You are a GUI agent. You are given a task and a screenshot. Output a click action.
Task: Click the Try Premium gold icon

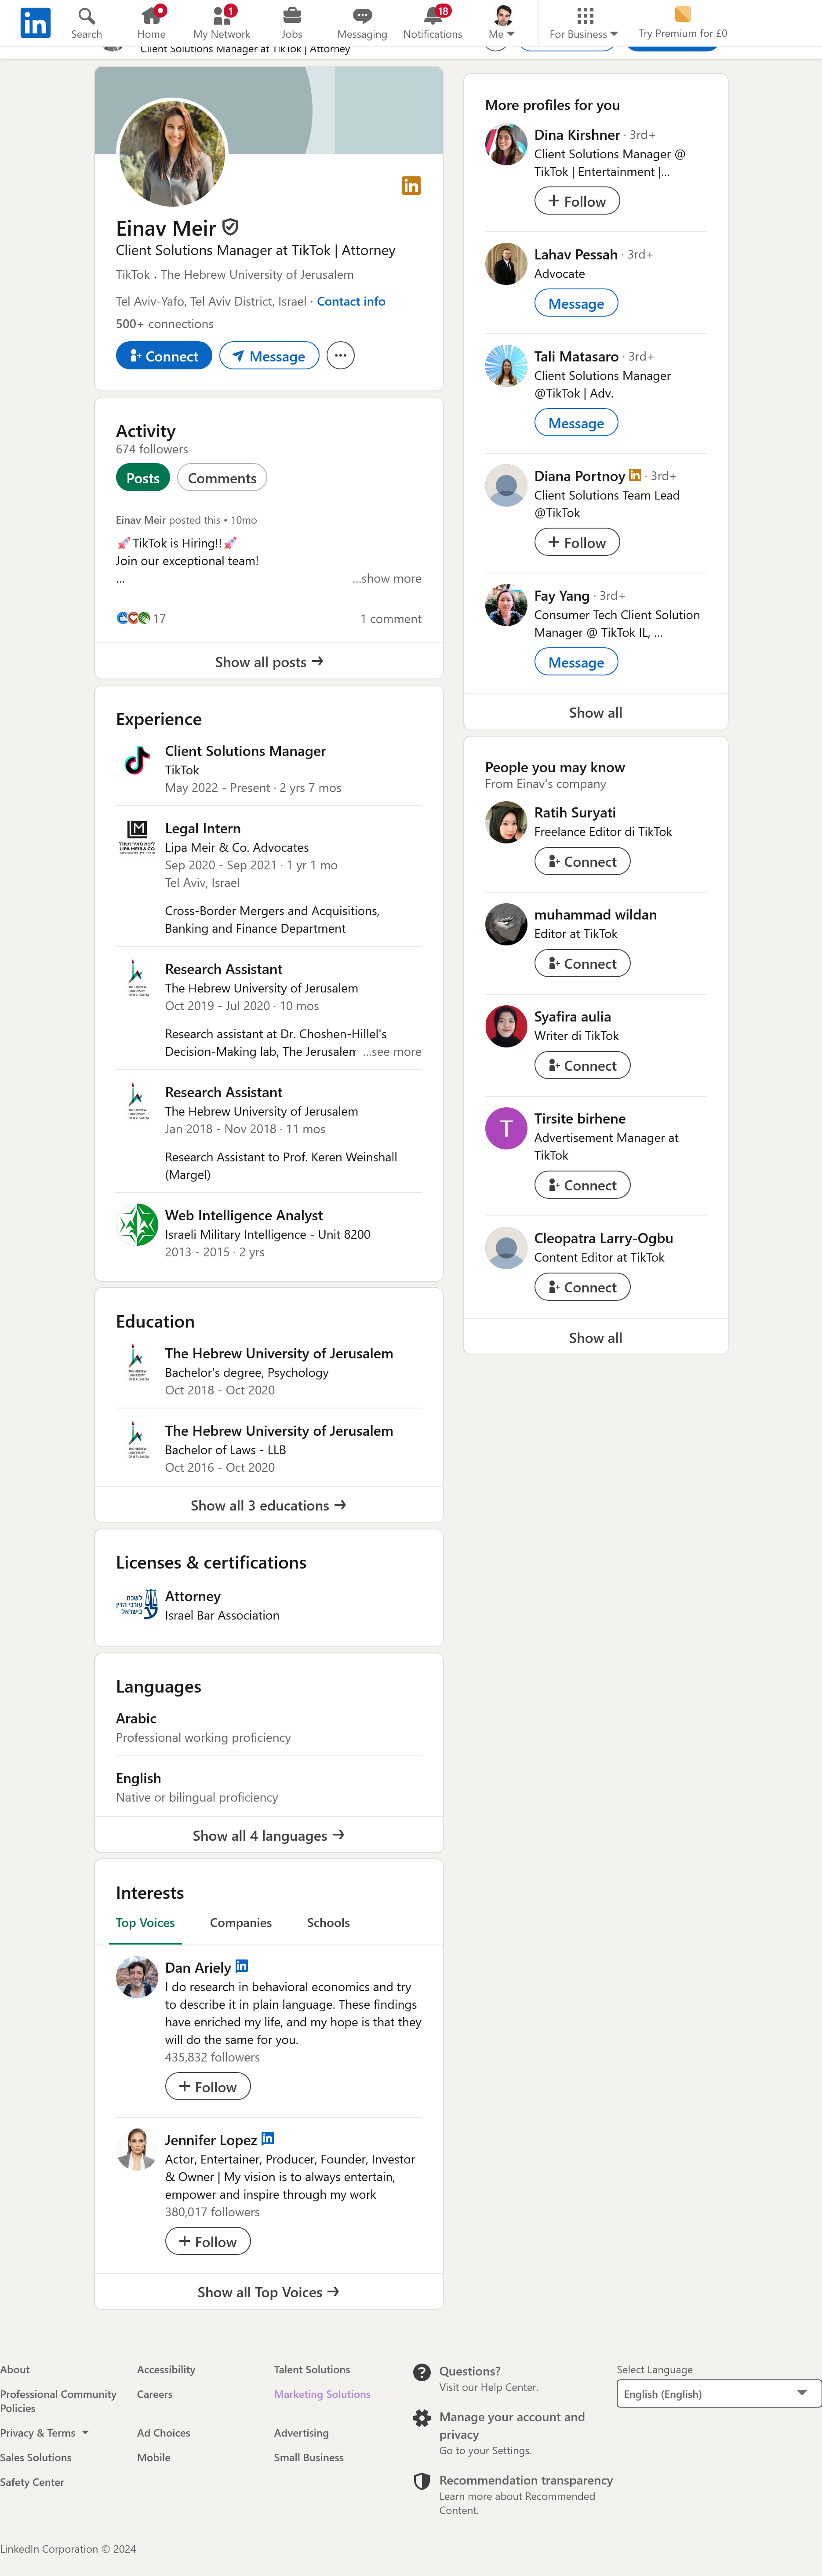[683, 15]
